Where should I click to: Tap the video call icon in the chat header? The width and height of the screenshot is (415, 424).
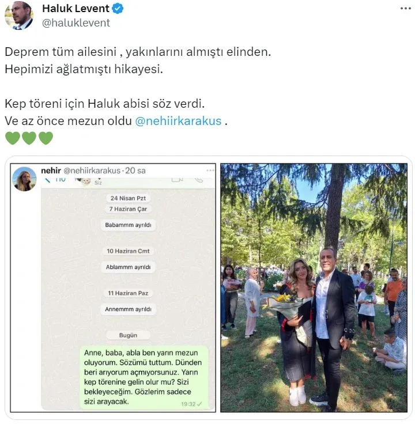click(x=177, y=180)
